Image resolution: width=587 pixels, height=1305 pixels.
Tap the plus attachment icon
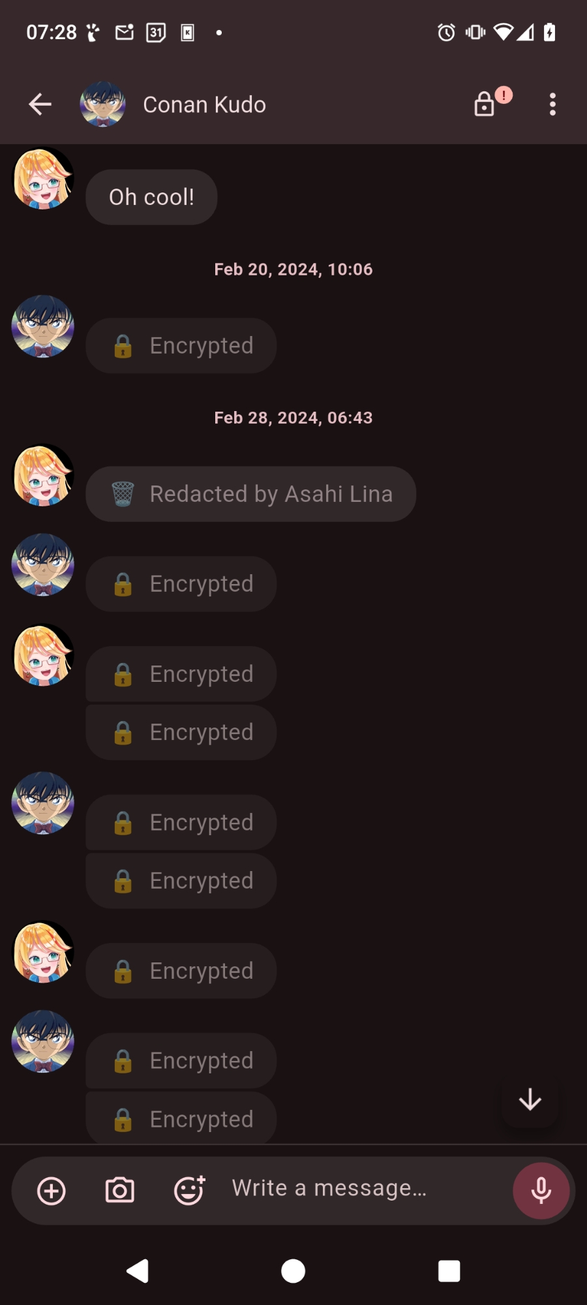[52, 1191]
